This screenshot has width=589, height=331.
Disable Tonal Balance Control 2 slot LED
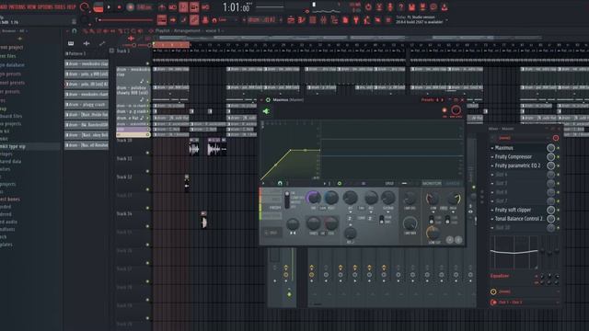(x=559, y=219)
